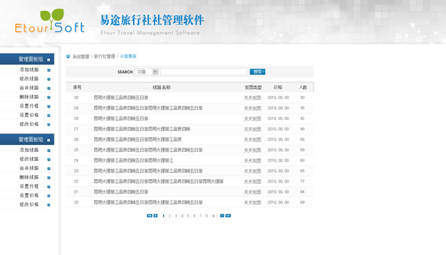Click the 序号 cell 30 in the first row

[76, 98]
